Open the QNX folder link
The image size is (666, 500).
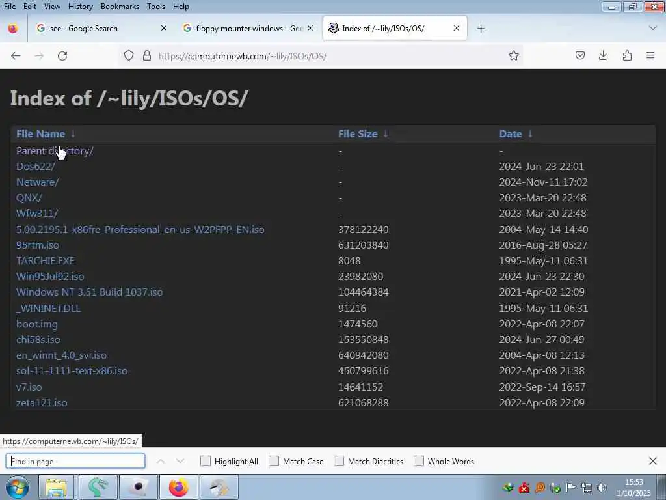[29, 198]
